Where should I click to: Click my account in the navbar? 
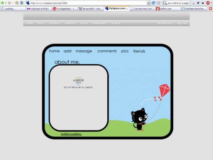[165, 23]
